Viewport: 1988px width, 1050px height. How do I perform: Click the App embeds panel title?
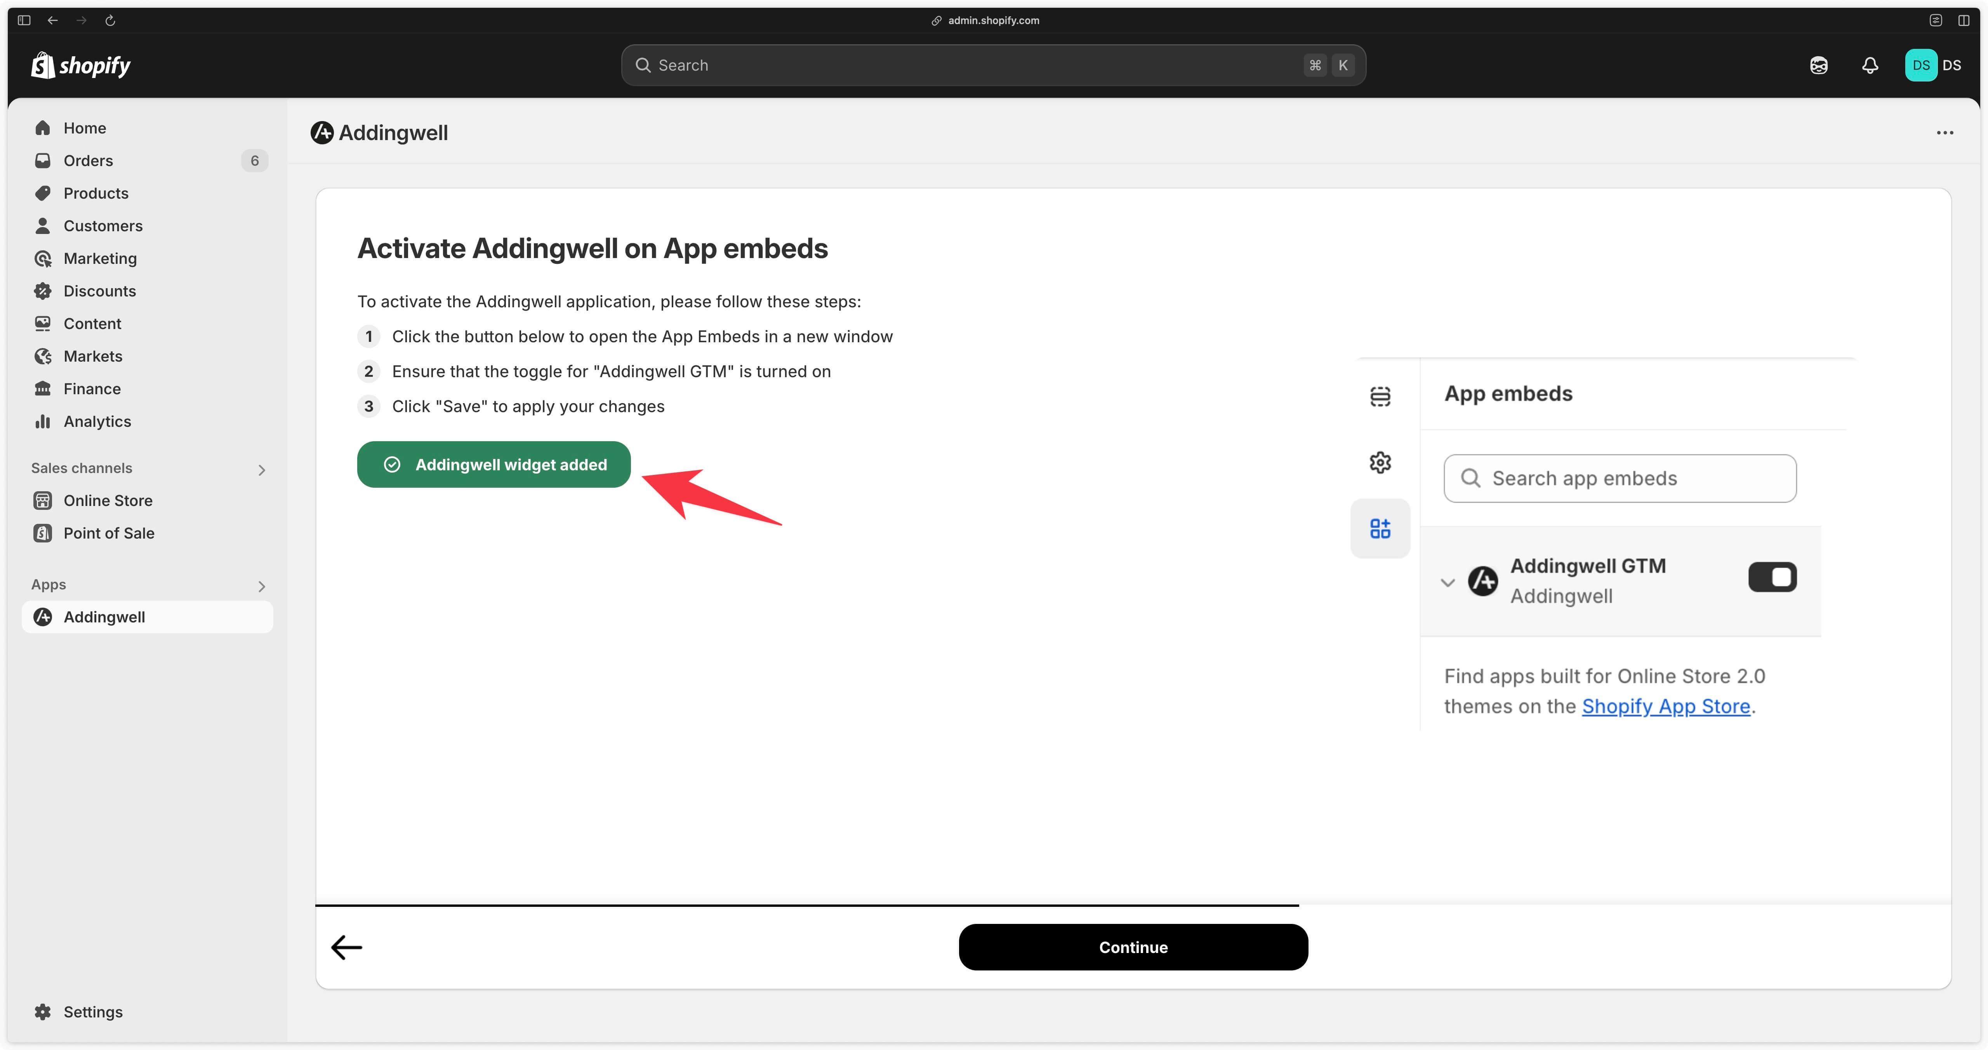click(x=1508, y=393)
